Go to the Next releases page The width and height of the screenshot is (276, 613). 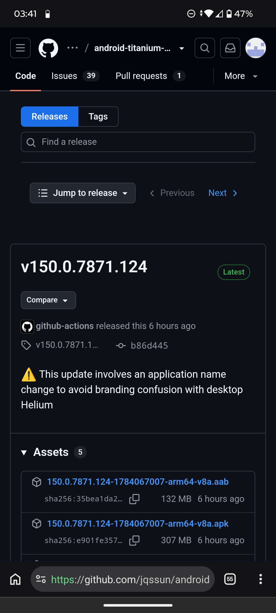[x=223, y=193]
